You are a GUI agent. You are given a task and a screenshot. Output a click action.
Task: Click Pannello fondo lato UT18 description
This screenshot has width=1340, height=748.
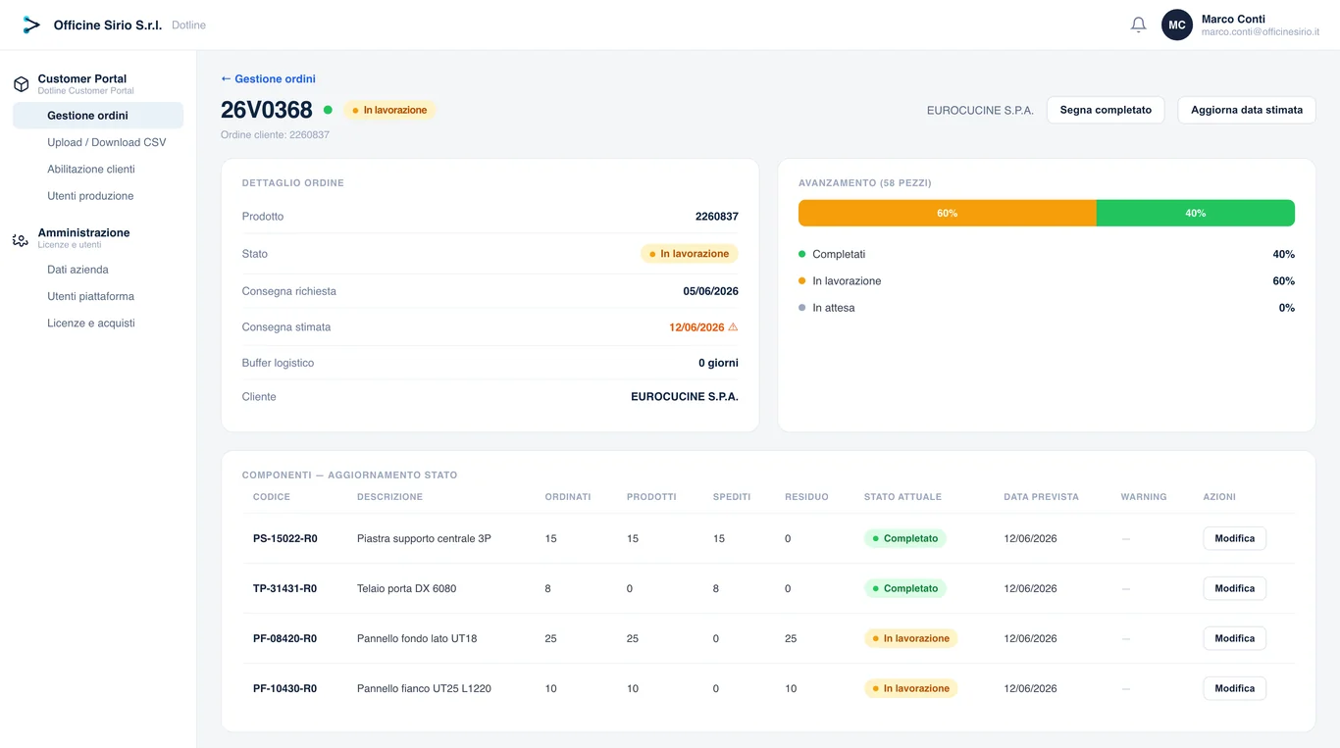point(417,638)
